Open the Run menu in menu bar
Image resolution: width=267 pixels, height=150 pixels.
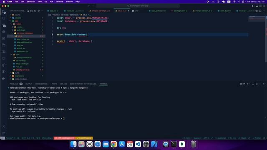(51, 2)
